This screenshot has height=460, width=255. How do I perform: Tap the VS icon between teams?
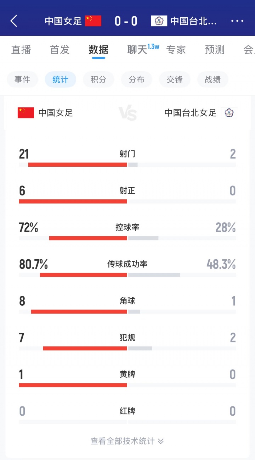click(x=127, y=113)
